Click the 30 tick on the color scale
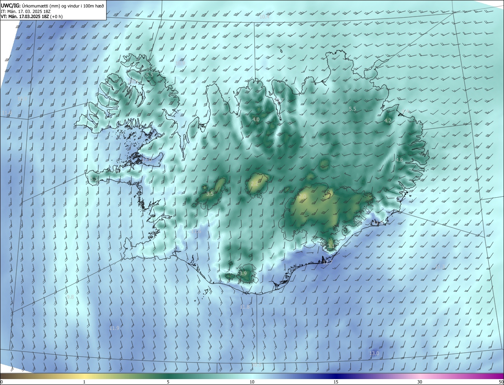The width and height of the screenshot is (504, 385). tap(420, 382)
